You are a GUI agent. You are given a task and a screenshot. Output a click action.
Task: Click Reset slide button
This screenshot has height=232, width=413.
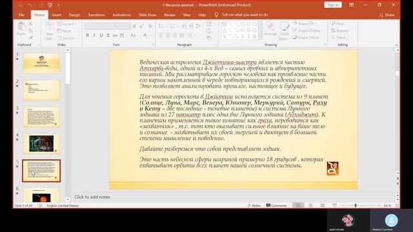(65, 31)
